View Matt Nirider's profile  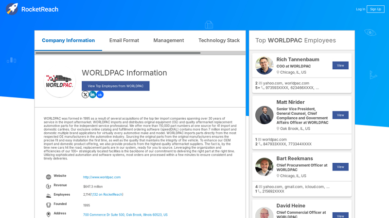[x=340, y=115]
